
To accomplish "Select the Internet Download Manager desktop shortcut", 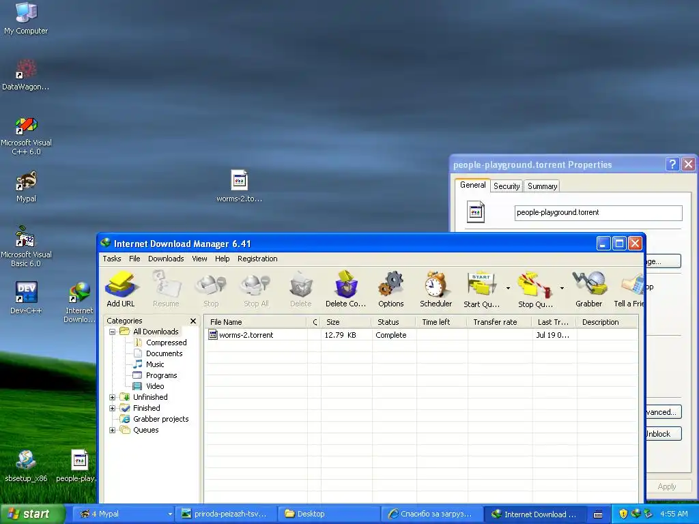I will tap(79, 303).
